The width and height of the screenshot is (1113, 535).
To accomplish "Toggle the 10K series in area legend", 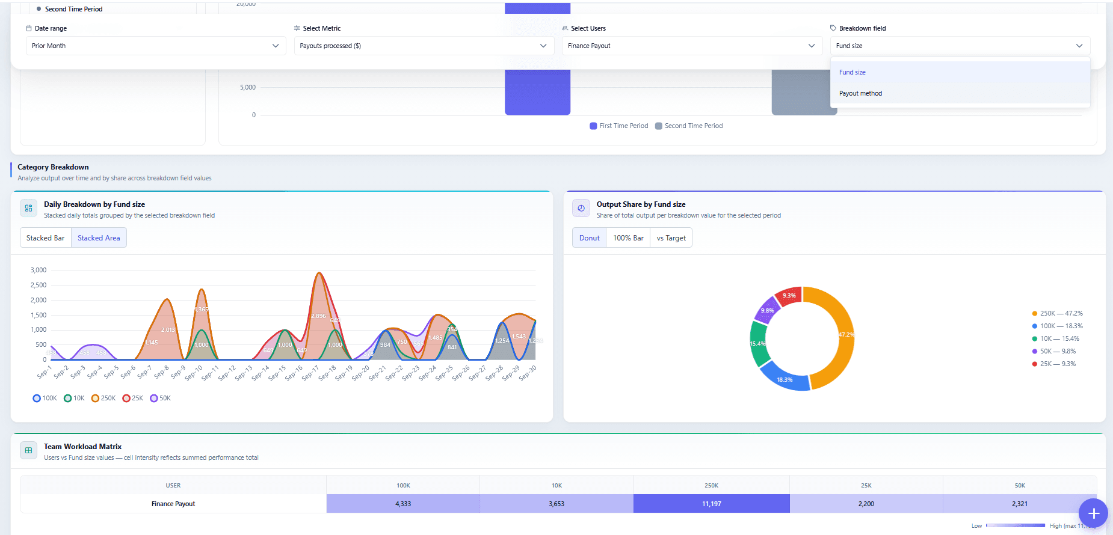I will (75, 398).
